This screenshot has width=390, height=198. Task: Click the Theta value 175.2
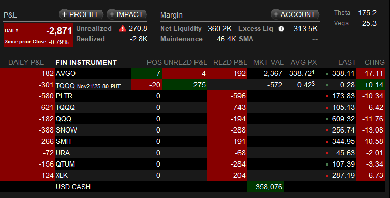tap(367, 13)
